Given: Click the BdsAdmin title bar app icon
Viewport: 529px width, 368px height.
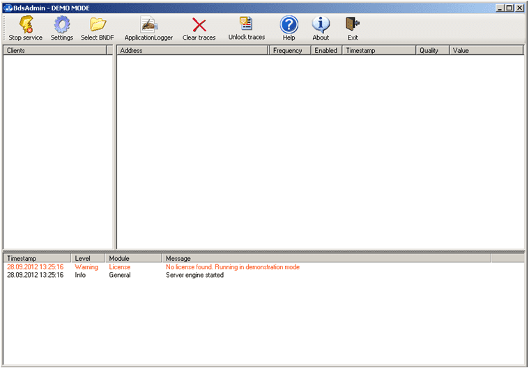Looking at the screenshot, I should pyautogui.click(x=7, y=7).
